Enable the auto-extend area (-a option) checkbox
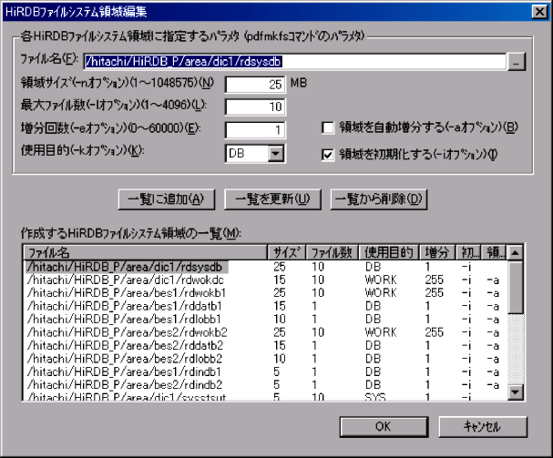The image size is (553, 458). pyautogui.click(x=328, y=127)
